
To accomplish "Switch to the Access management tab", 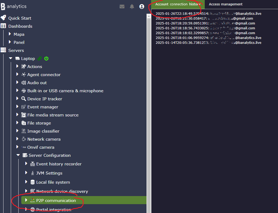I will (x=225, y=4).
